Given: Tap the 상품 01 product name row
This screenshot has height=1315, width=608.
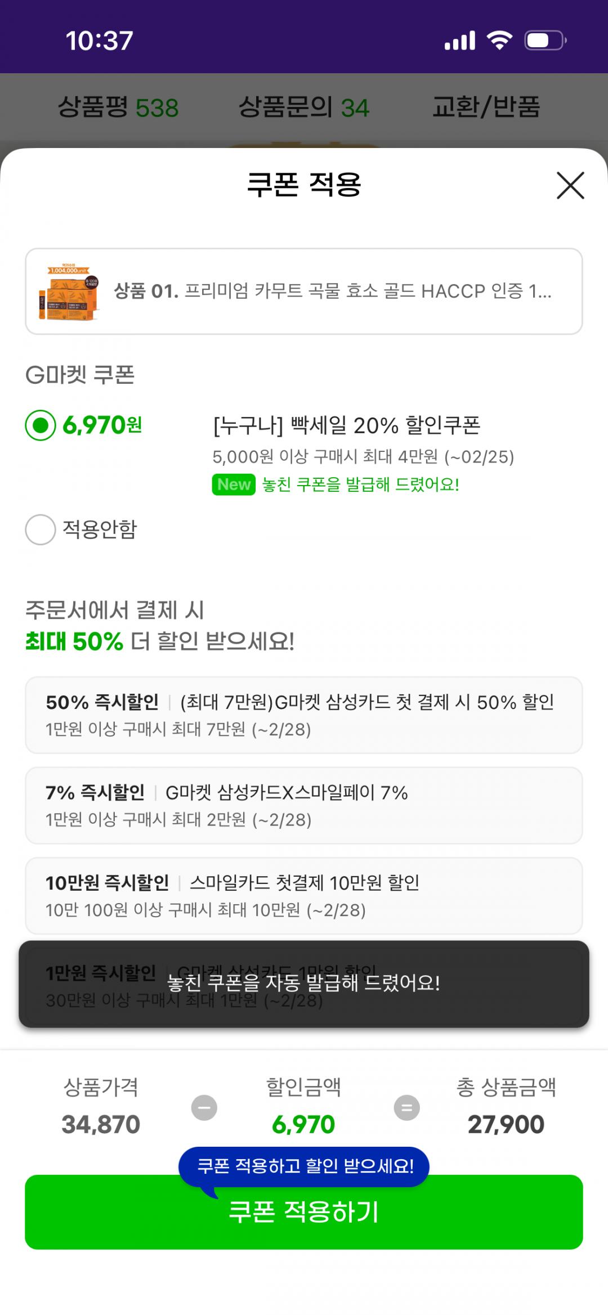Looking at the screenshot, I should [x=332, y=291].
